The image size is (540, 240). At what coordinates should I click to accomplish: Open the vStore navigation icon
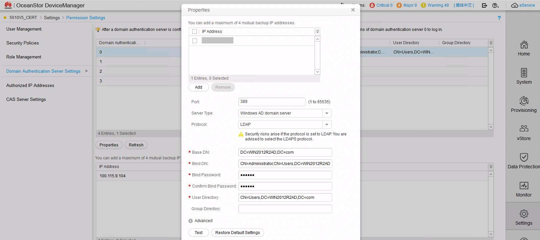(524, 128)
